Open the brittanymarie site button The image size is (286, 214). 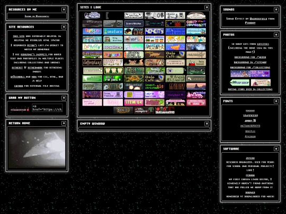click(x=92, y=23)
